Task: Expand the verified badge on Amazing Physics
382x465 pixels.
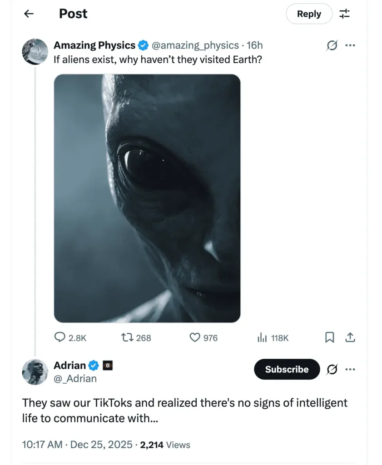Action: 144,45
